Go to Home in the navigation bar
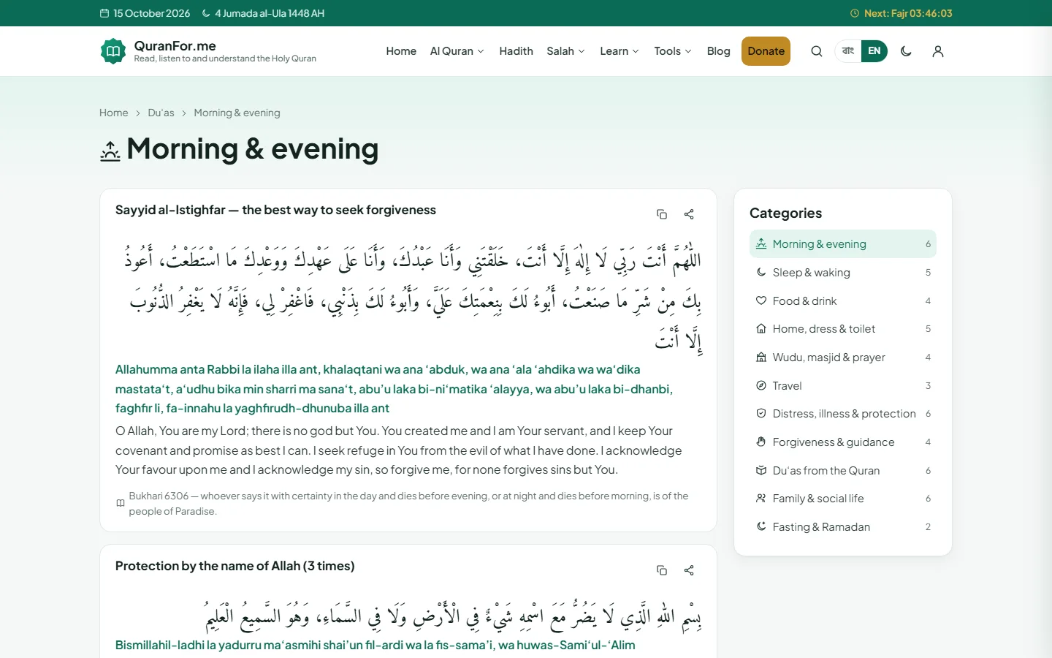 point(401,51)
